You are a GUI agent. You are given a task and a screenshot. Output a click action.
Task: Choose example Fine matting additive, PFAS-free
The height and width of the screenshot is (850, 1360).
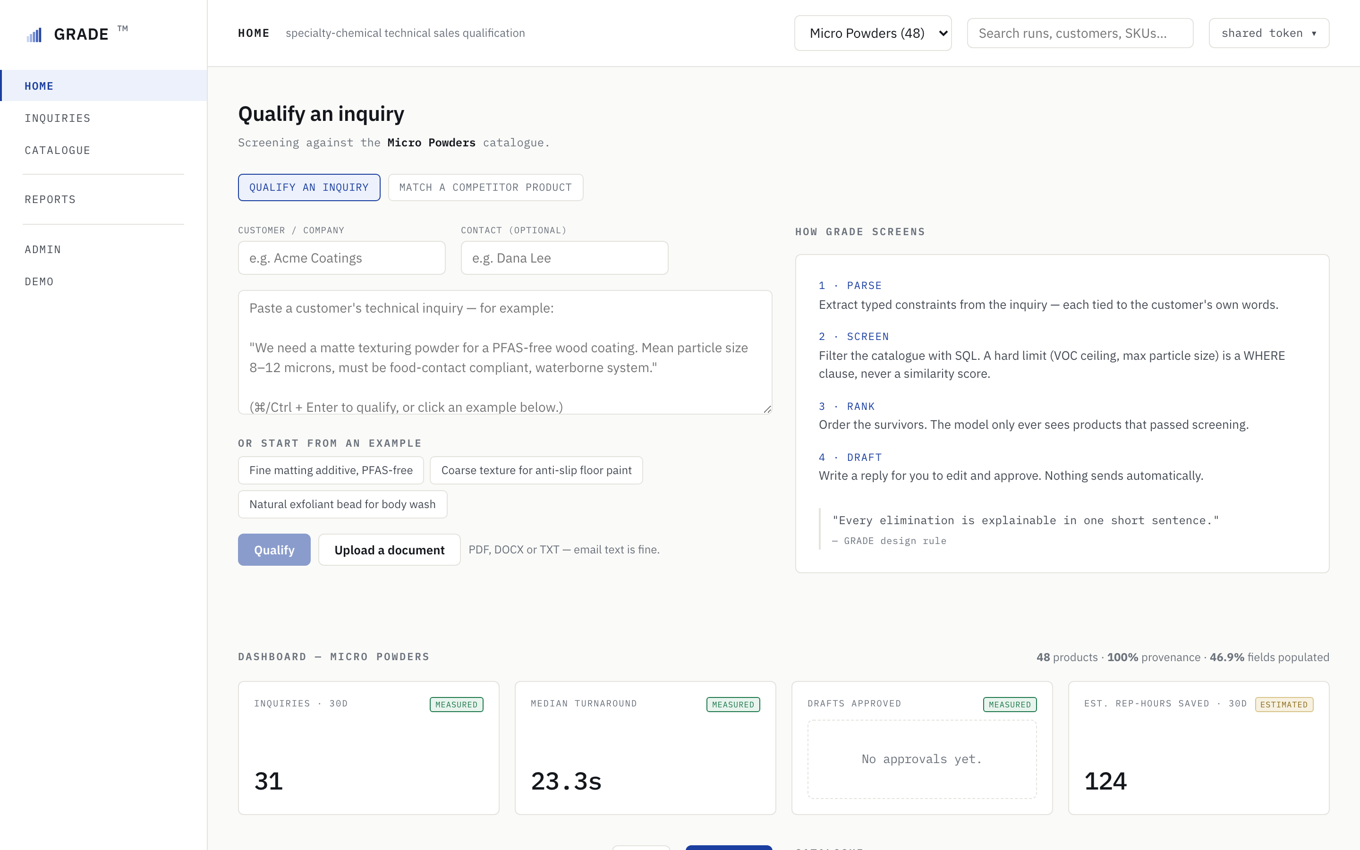(331, 470)
